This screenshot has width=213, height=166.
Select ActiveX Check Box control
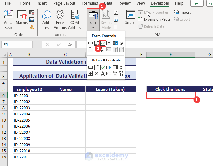pos(103,68)
